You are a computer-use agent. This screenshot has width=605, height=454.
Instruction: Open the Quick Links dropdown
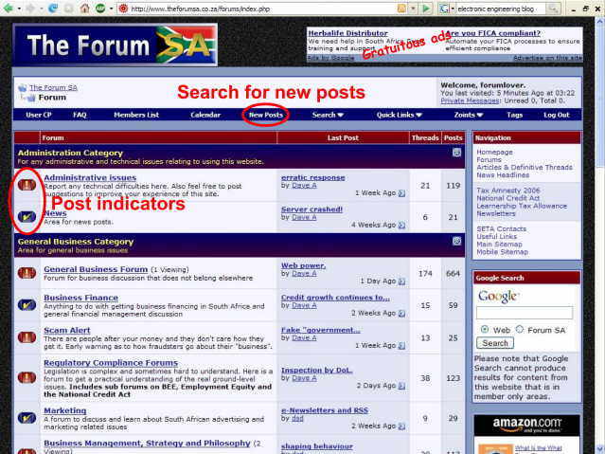point(400,115)
